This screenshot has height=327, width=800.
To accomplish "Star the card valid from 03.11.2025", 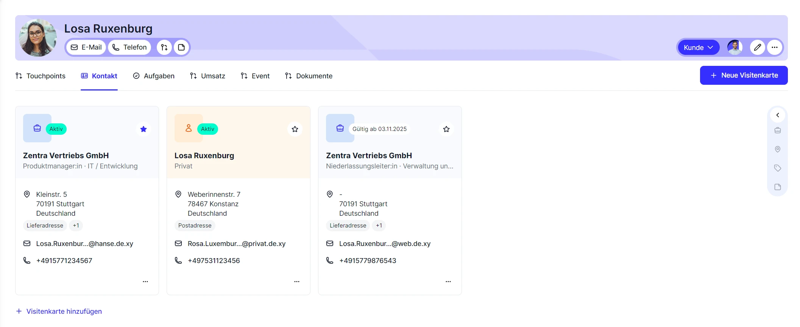I will [x=446, y=129].
